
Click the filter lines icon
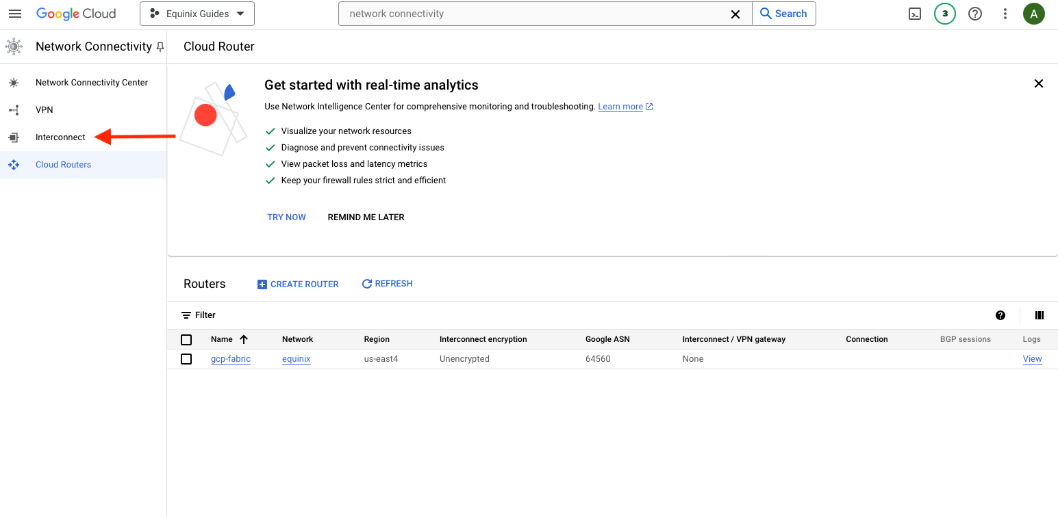(x=186, y=315)
